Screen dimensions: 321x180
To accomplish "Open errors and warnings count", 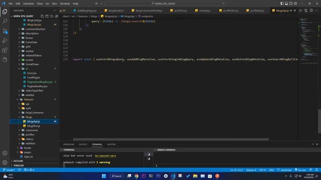I will 29,170.
